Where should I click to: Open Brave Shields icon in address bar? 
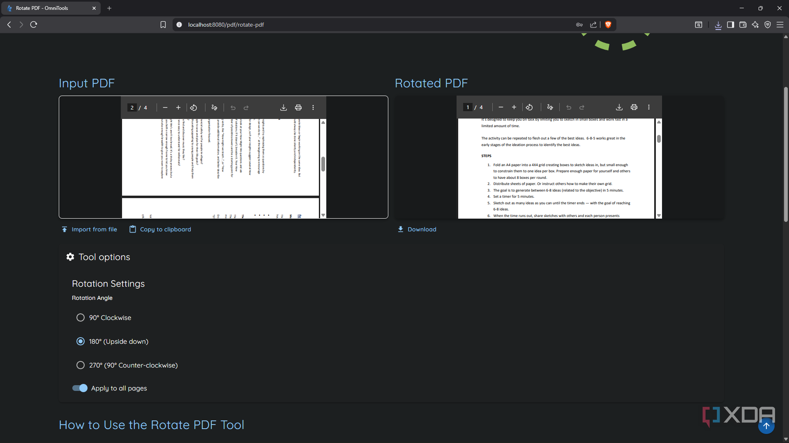608,25
